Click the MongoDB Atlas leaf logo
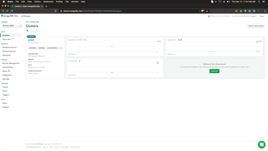Viewport: 268px width, 151px height. (2, 16)
